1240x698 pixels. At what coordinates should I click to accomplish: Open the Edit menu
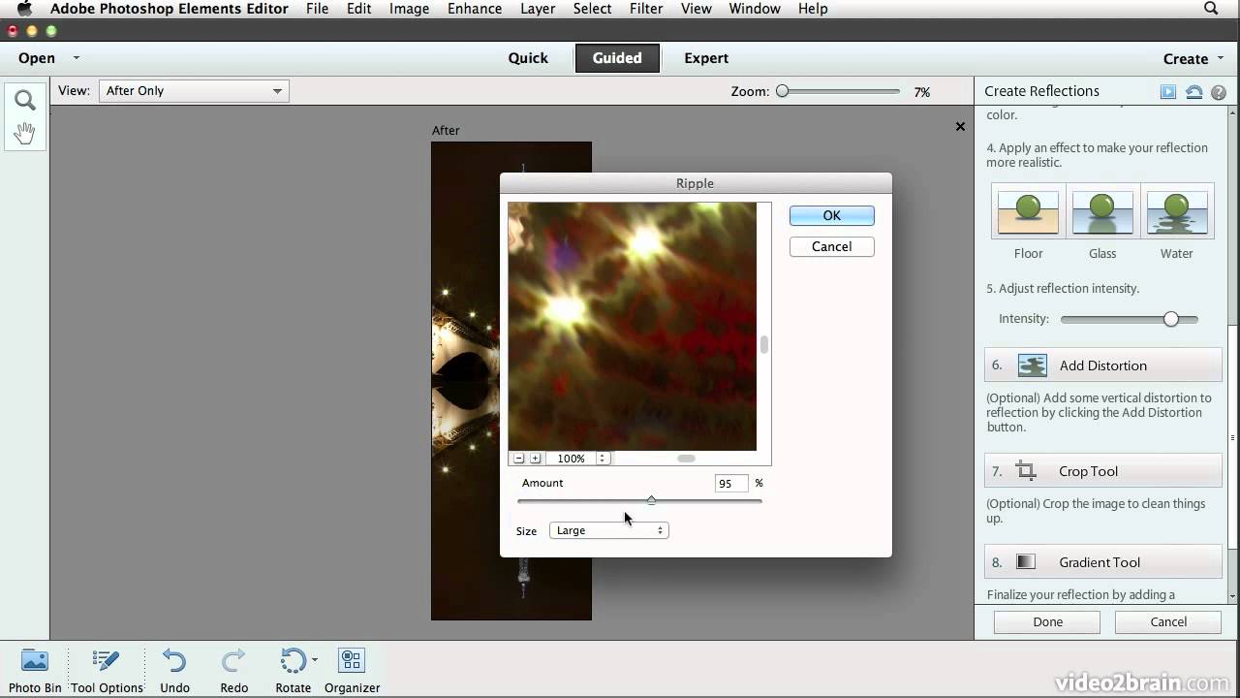click(358, 9)
